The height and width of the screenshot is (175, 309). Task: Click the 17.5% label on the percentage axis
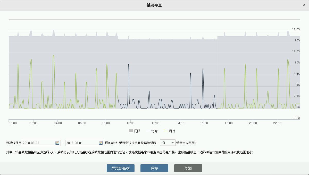pyautogui.click(x=296, y=29)
